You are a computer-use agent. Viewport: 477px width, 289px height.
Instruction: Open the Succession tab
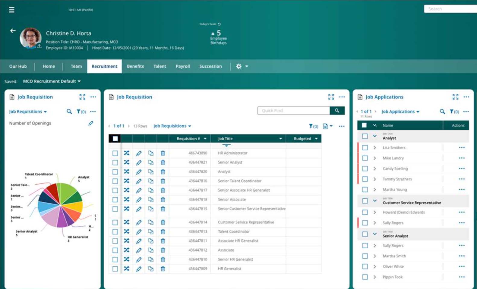click(210, 66)
